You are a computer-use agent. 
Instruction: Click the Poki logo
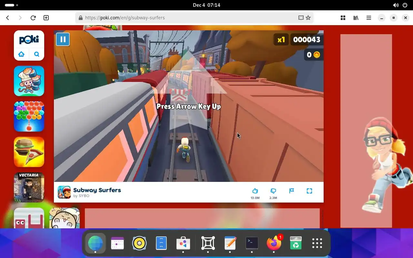[29, 40]
